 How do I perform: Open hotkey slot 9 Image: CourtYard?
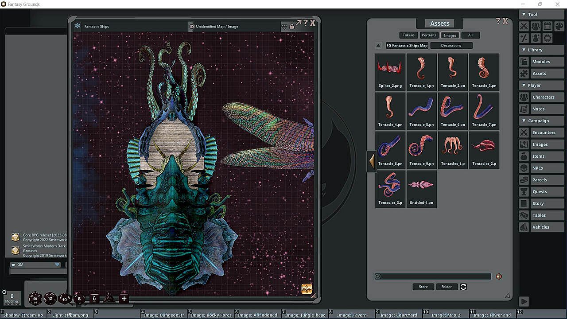click(x=398, y=314)
